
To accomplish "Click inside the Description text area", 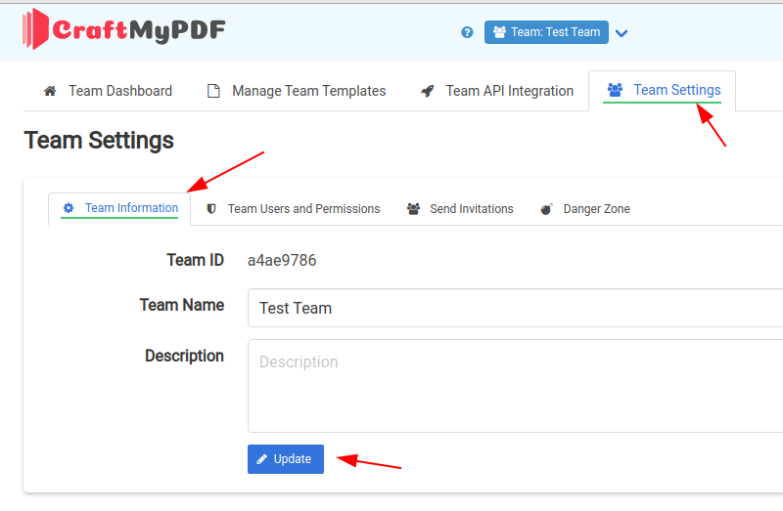I will pyautogui.click(x=516, y=386).
